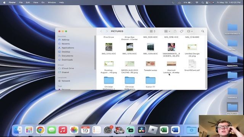This screenshot has width=244, height=137.
Task: Open the group-by options dropdown
Action: point(167,31)
